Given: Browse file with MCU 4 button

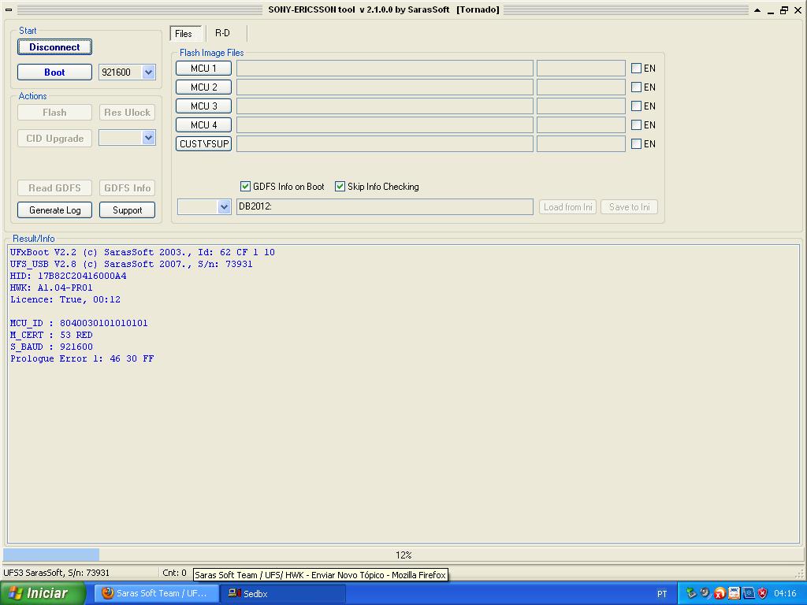Looking at the screenshot, I should tap(204, 125).
